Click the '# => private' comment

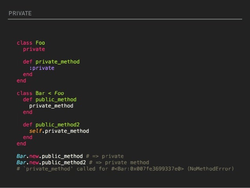pos(105,156)
